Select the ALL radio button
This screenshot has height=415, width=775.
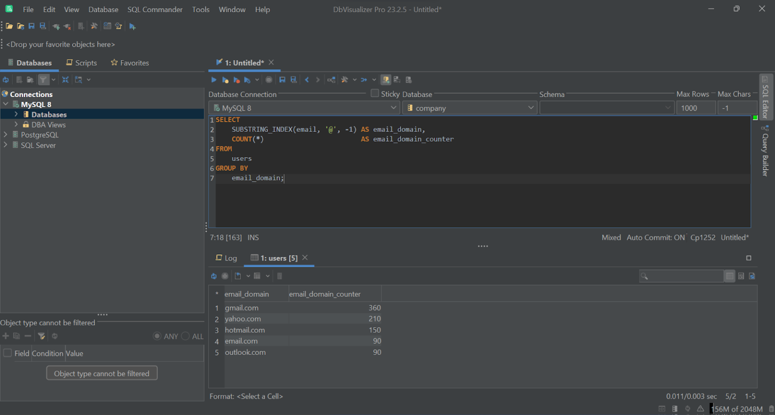186,336
